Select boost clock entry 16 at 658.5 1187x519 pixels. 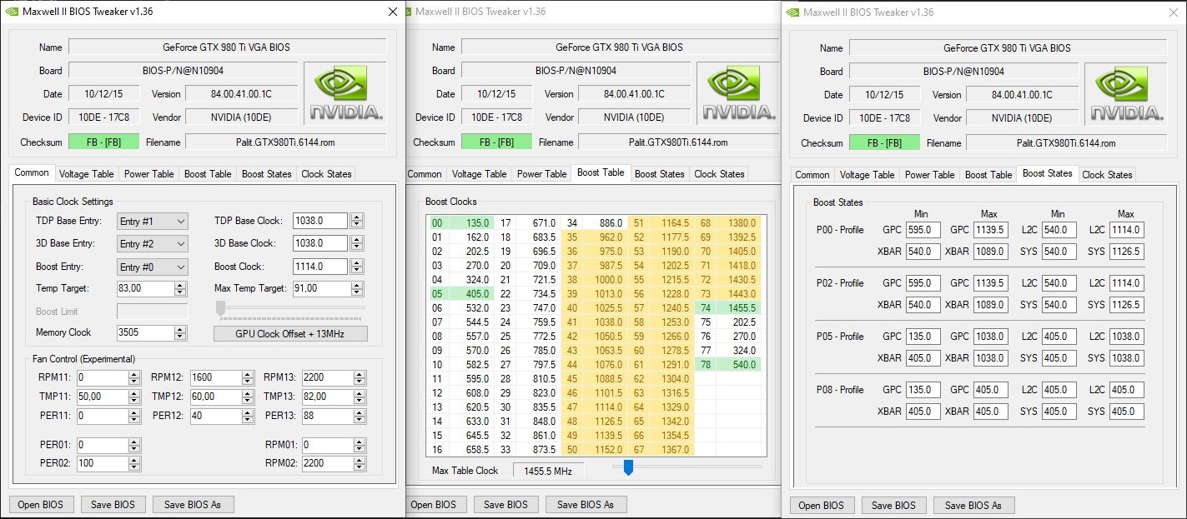(x=461, y=449)
